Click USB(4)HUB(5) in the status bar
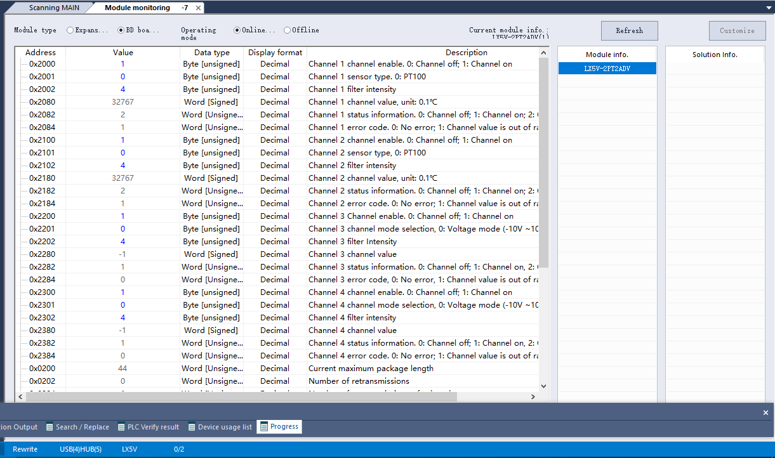The height and width of the screenshot is (458, 775). point(81,449)
